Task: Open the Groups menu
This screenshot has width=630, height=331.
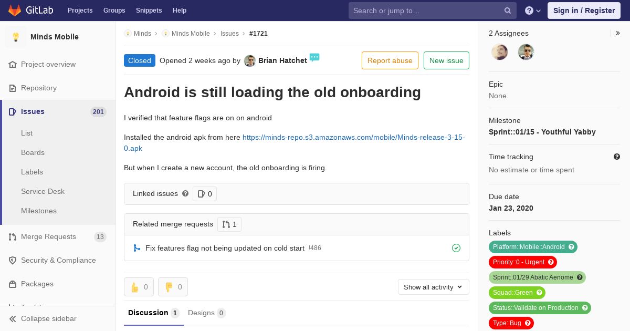Action: [x=114, y=11]
